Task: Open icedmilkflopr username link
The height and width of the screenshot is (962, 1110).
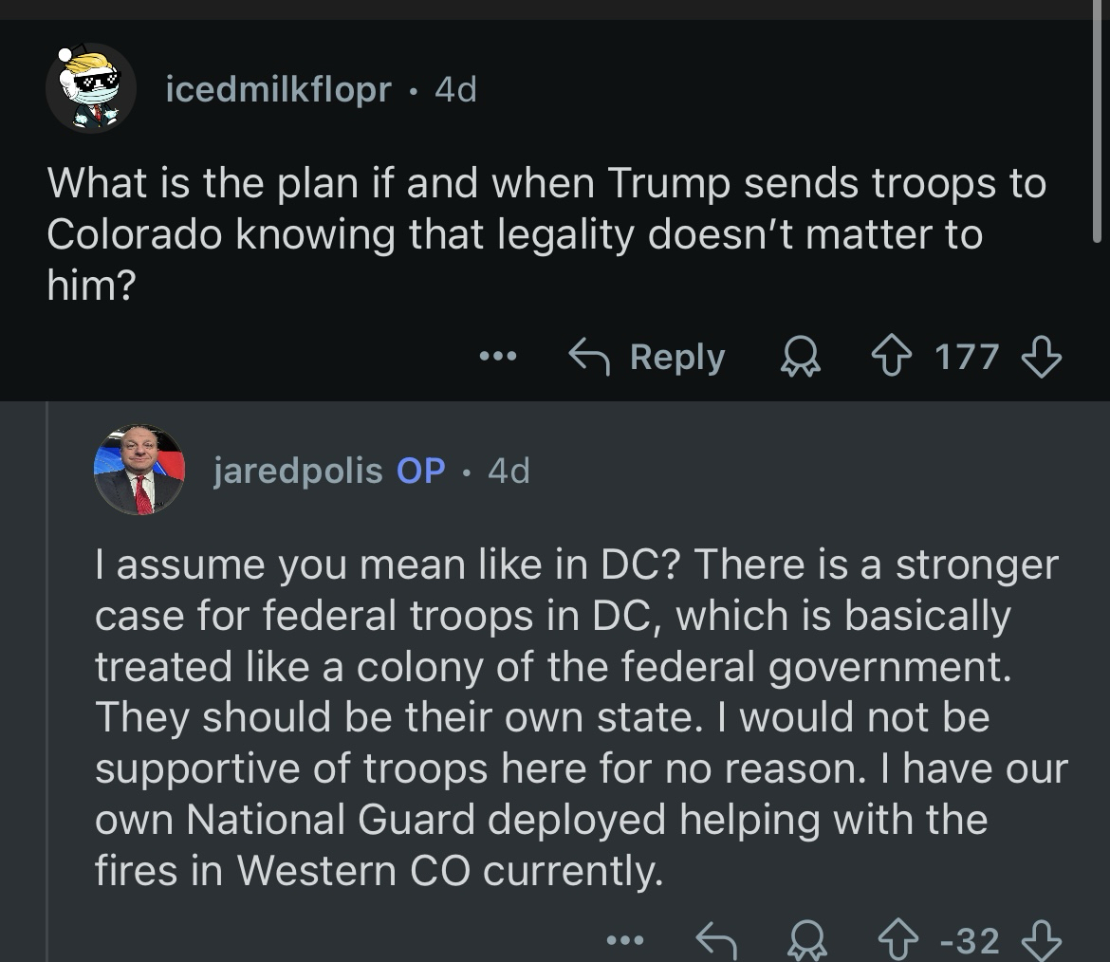Action: 278,90
